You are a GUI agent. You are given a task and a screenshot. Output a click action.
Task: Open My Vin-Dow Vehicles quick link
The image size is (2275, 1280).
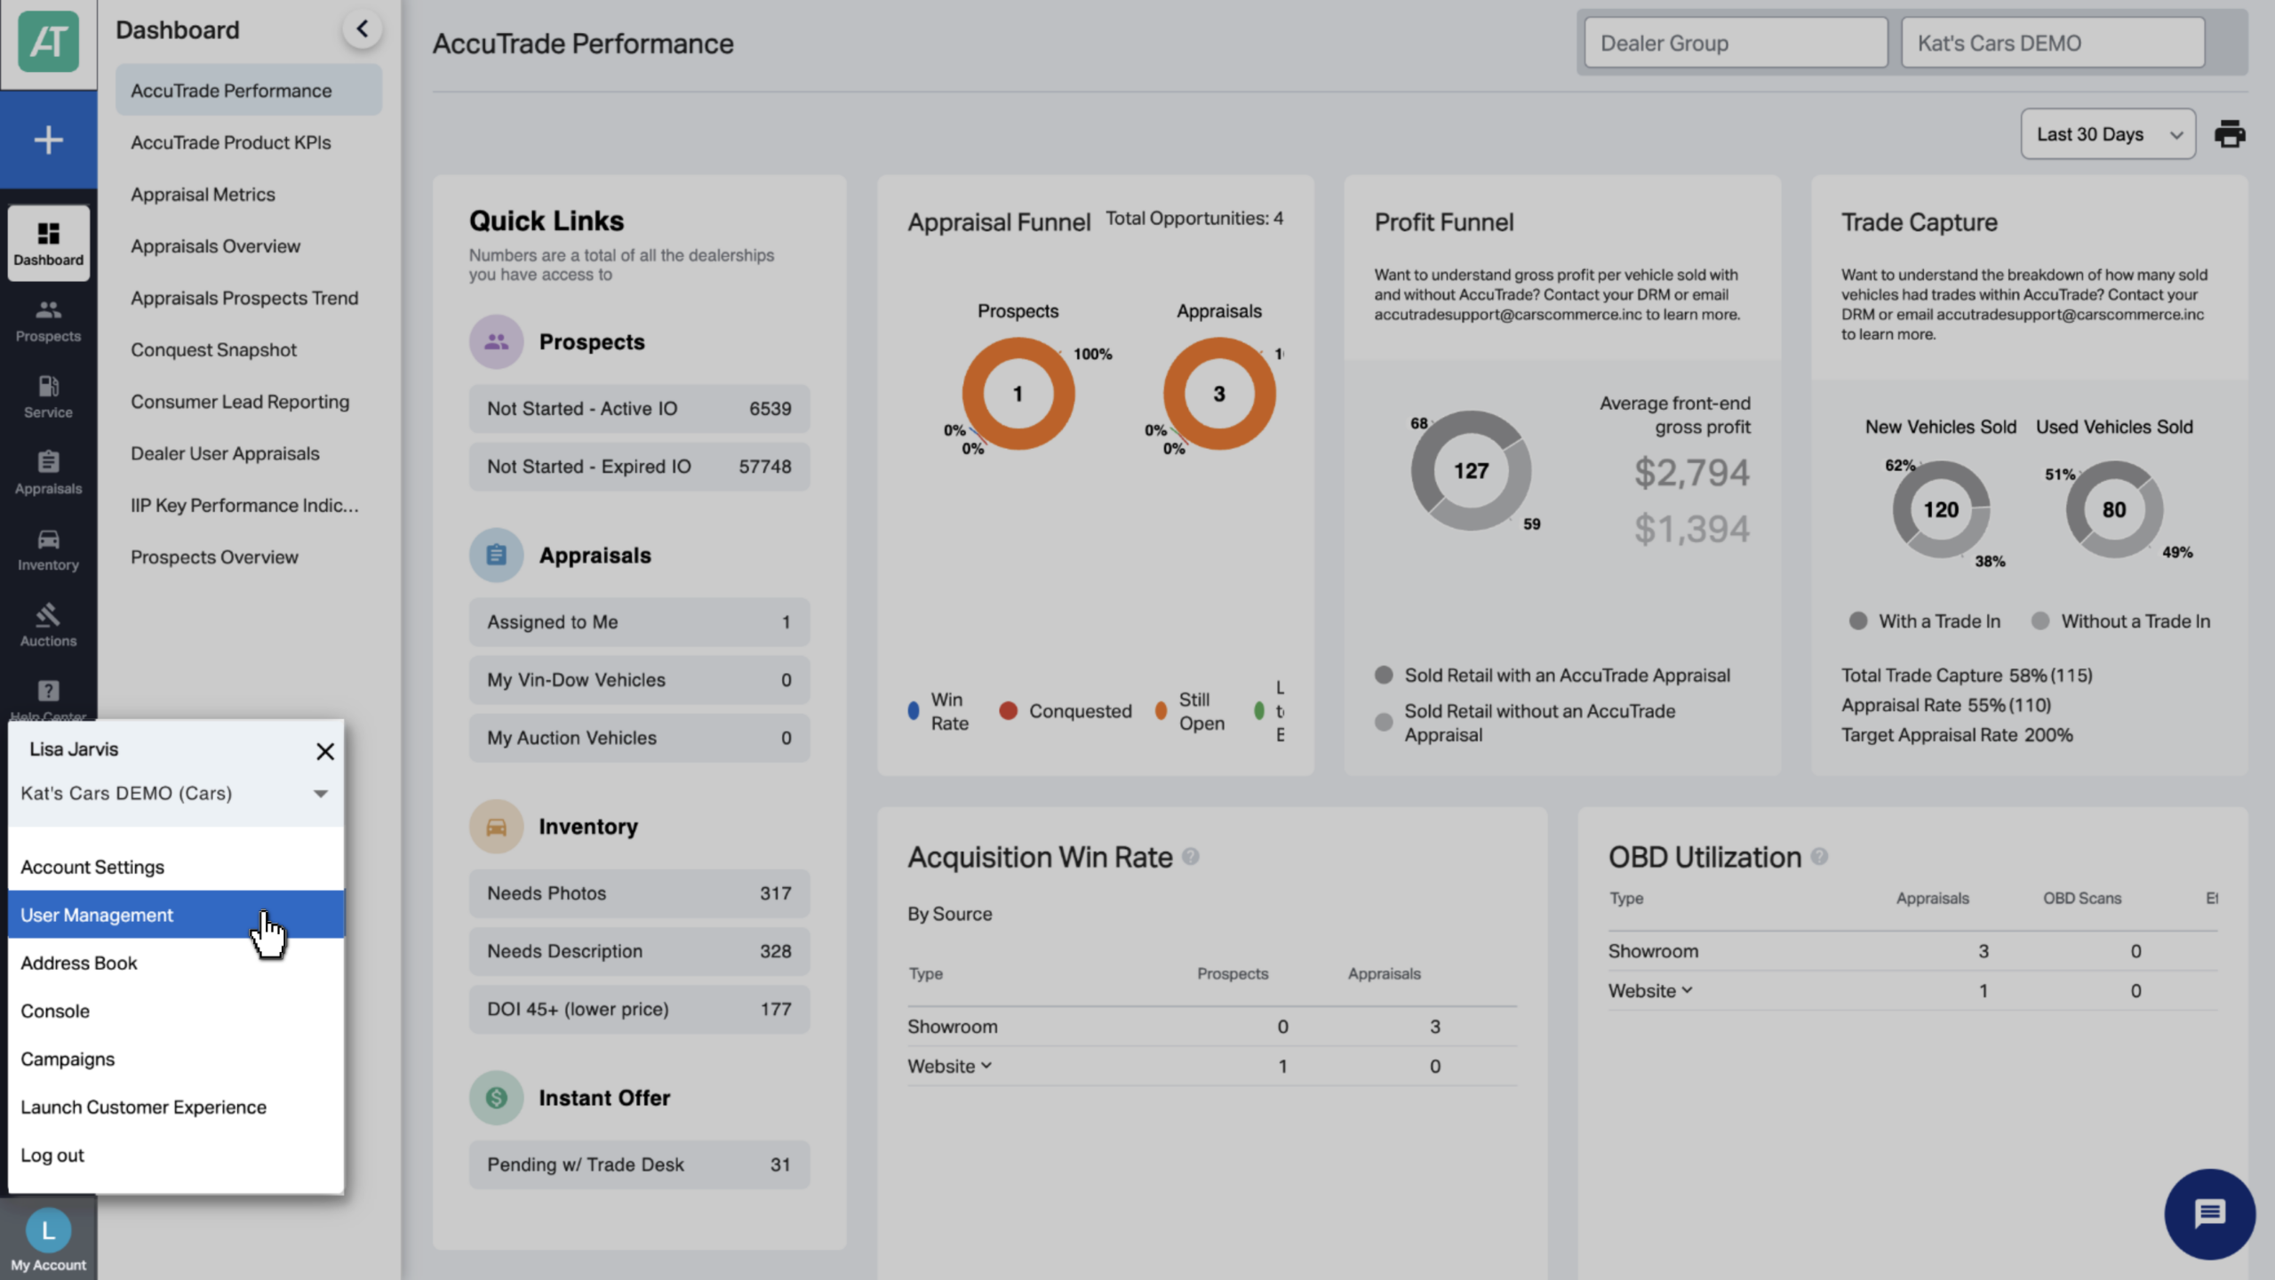pyautogui.click(x=639, y=679)
